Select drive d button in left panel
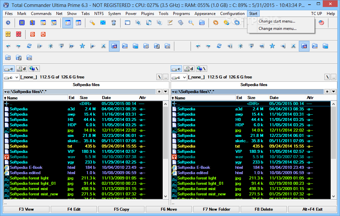Image resolution: width=340 pixels, height=216 pixels. pyautogui.click(x=22, y=69)
